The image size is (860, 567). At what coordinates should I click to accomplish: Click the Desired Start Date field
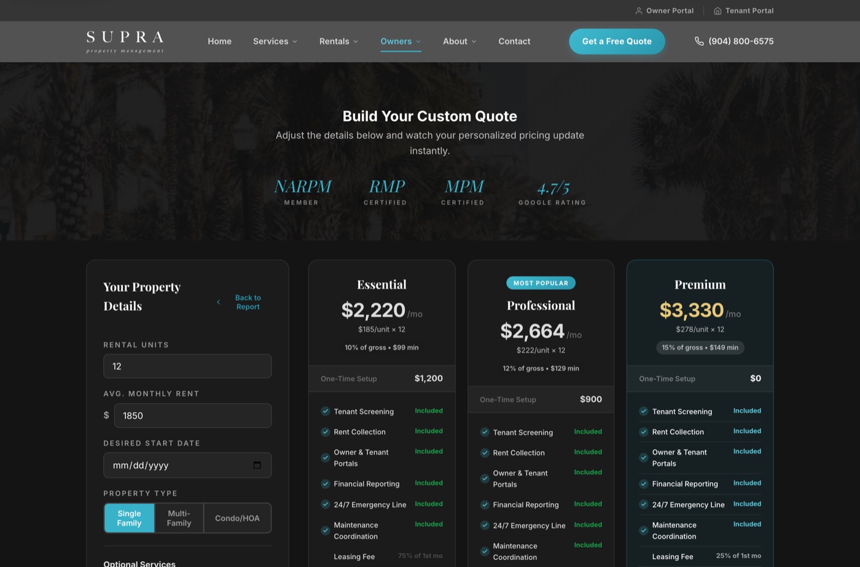tap(187, 465)
